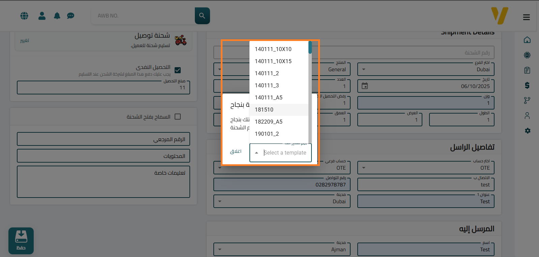Click the change (تغيير) link
This screenshot has height=257, width=539.
[x=25, y=40]
